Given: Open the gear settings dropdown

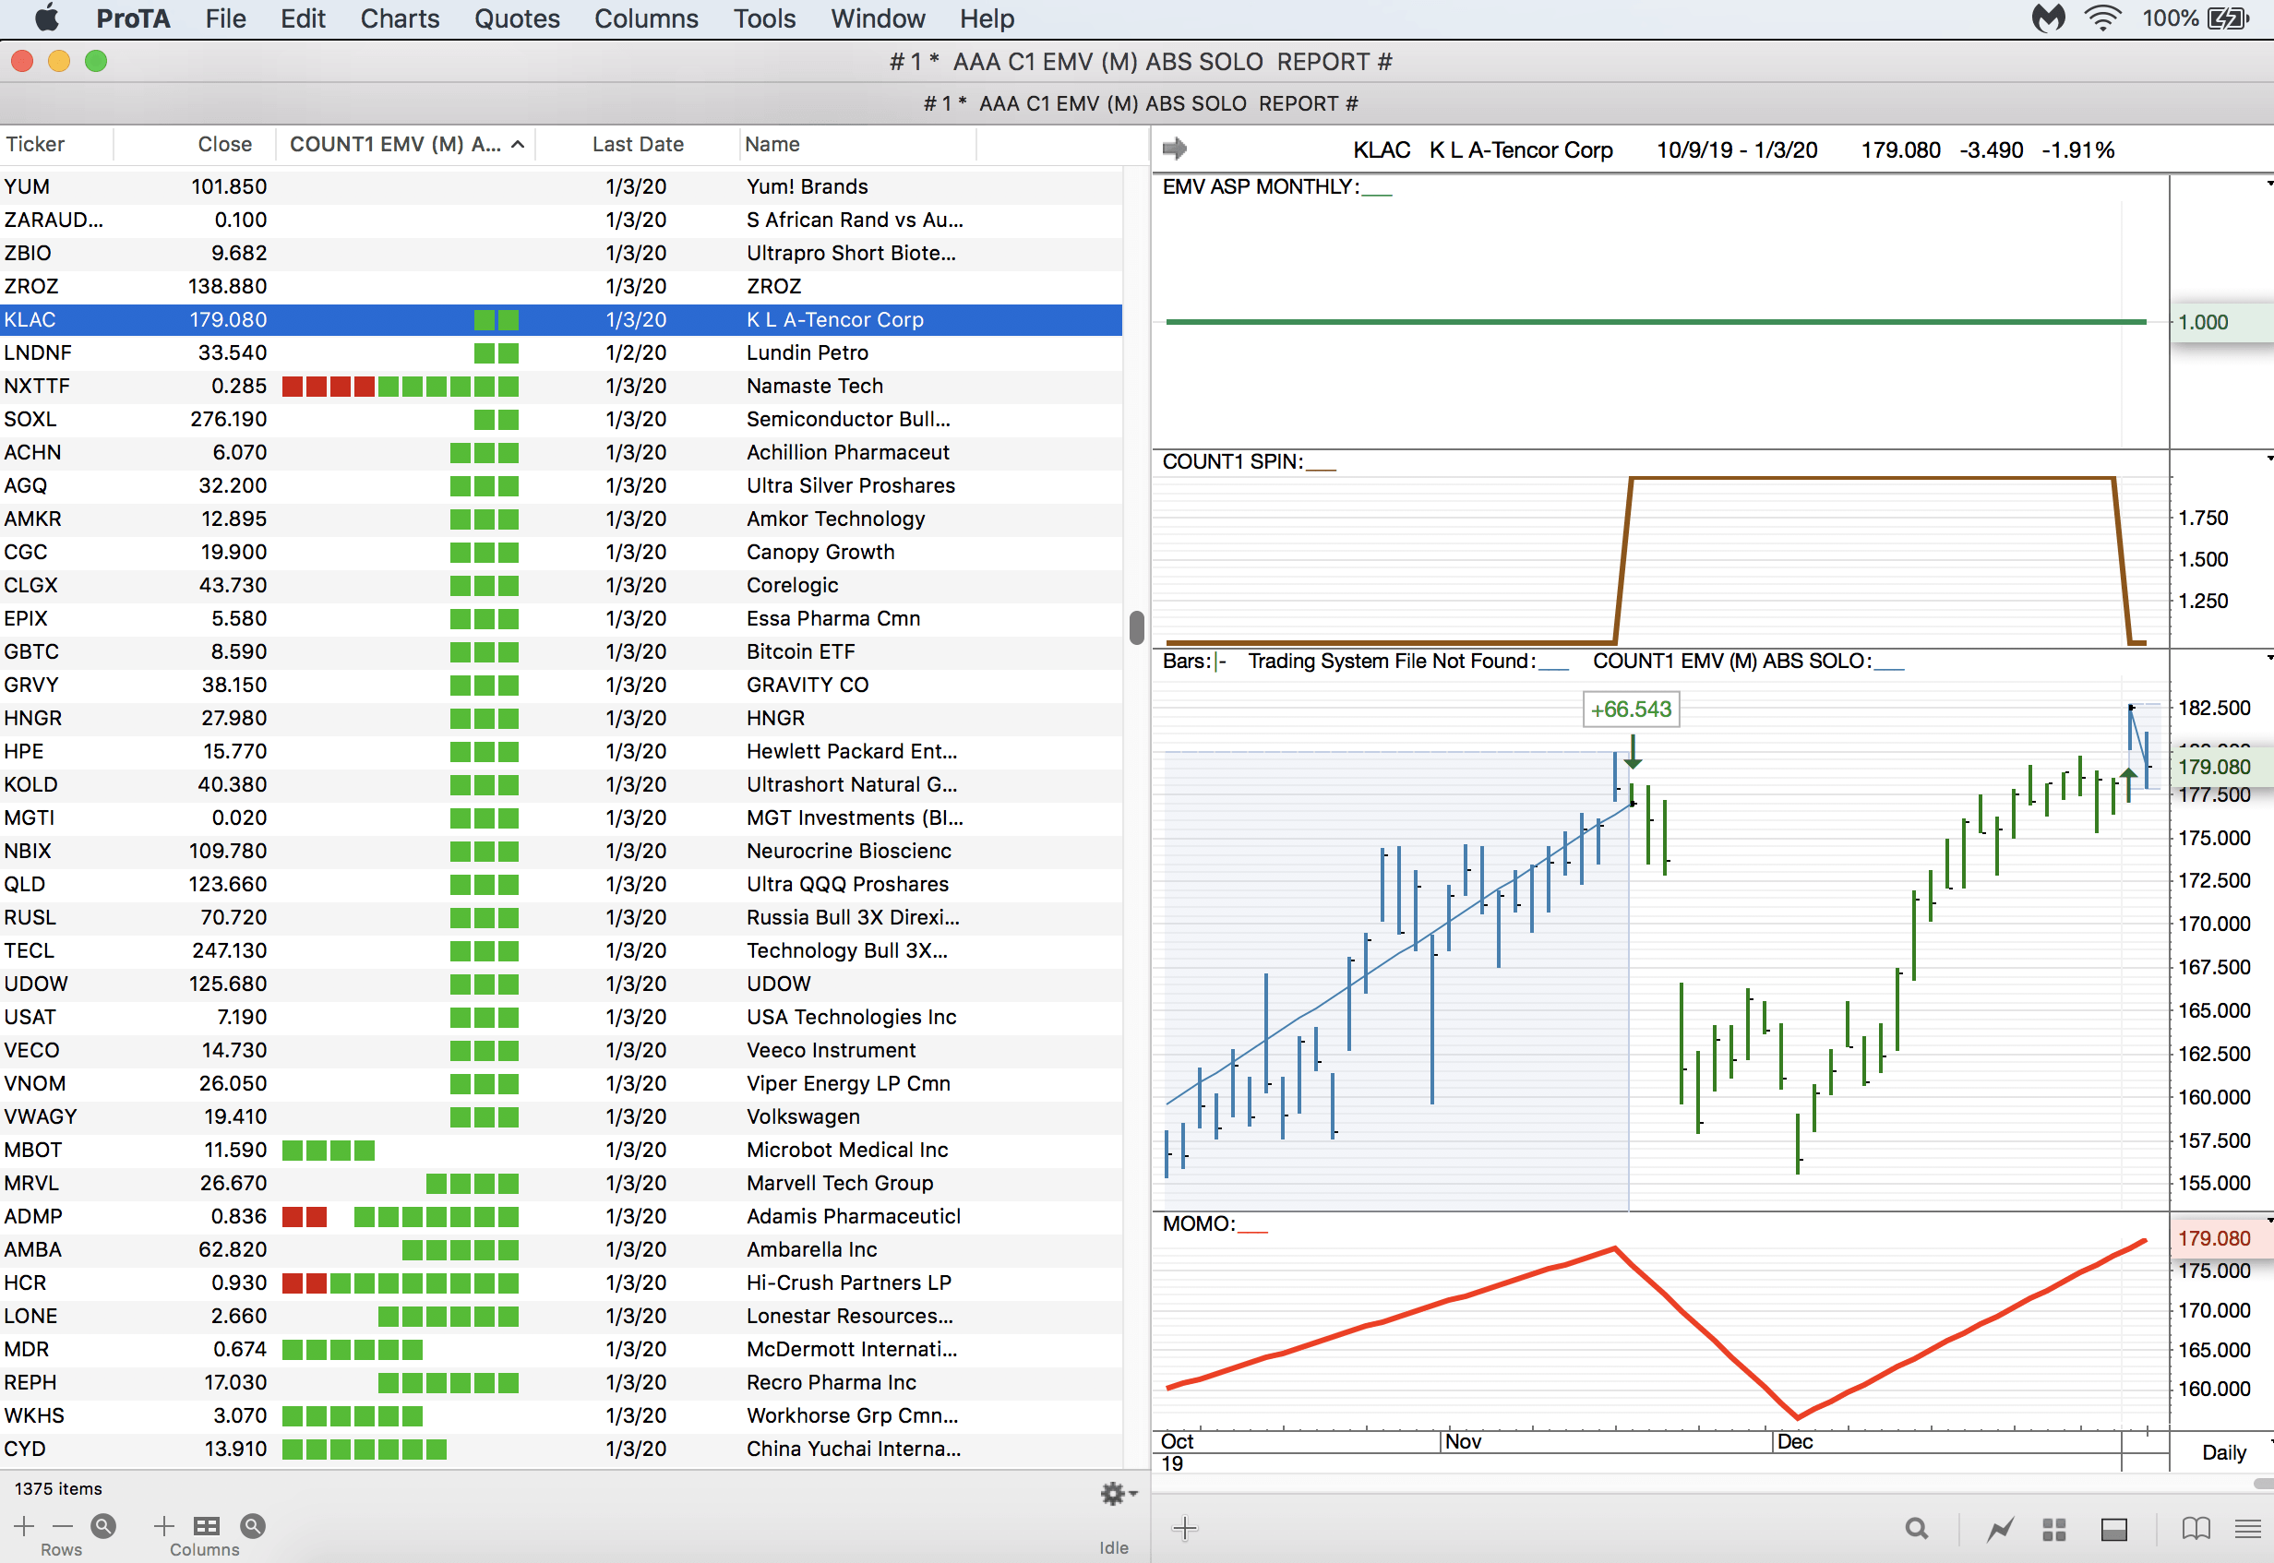Looking at the screenshot, I should tap(1118, 1494).
